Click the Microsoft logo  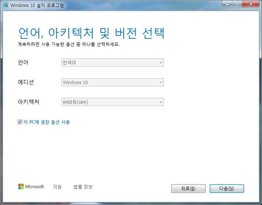pos(31,186)
